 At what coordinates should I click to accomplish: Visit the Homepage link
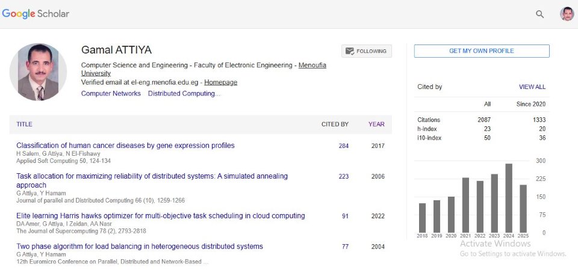[220, 82]
